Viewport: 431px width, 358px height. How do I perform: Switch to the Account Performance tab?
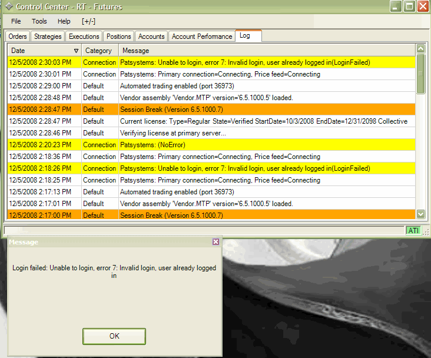tap(202, 37)
